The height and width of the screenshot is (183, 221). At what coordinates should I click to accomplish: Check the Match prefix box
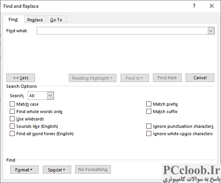tap(149, 104)
